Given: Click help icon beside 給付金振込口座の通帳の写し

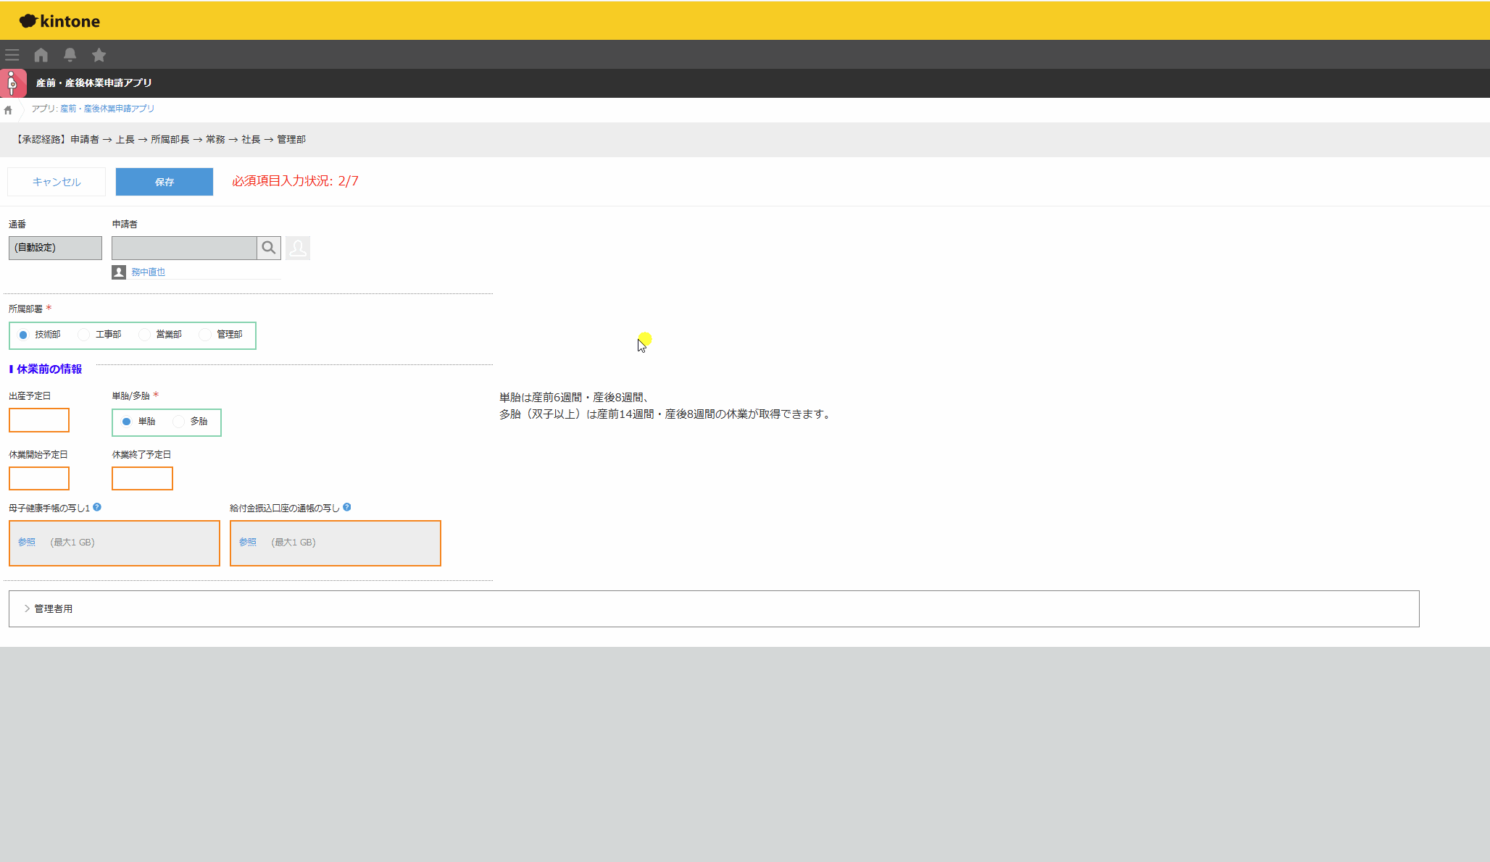Looking at the screenshot, I should [347, 507].
